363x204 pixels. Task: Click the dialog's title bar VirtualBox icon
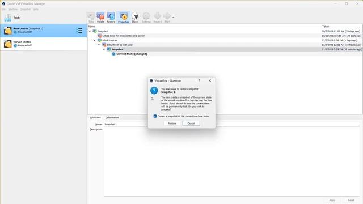pos(151,80)
